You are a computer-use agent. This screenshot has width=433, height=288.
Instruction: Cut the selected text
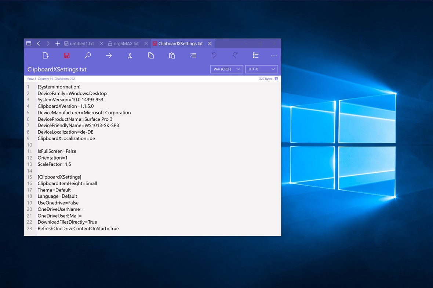pyautogui.click(x=130, y=55)
